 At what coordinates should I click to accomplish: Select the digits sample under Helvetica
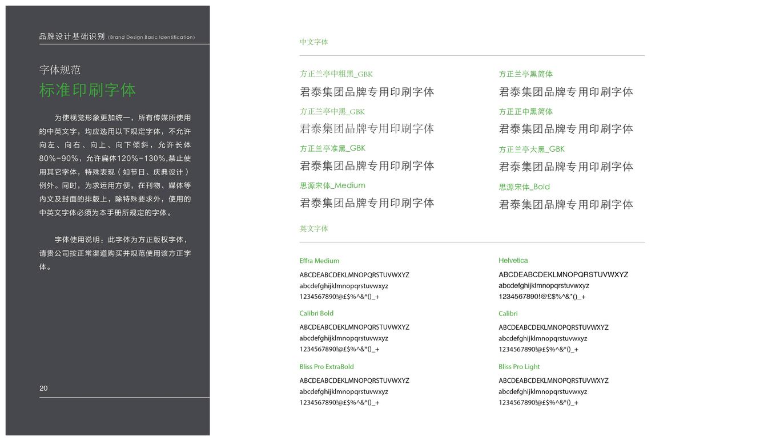(x=542, y=297)
